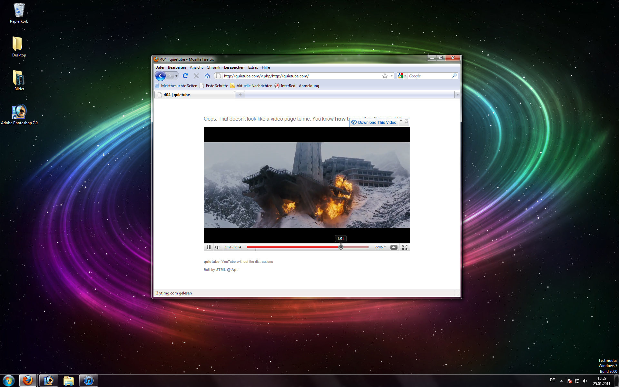Image resolution: width=619 pixels, height=387 pixels.
Task: Open the URL bar history dropdown
Action: click(x=391, y=76)
